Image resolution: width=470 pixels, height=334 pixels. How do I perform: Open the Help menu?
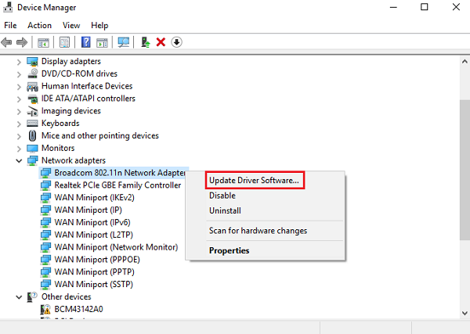(99, 26)
